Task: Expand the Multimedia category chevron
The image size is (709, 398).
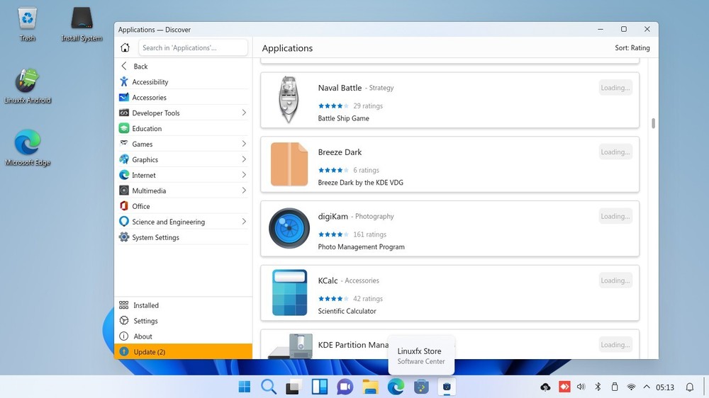Action: (244, 191)
